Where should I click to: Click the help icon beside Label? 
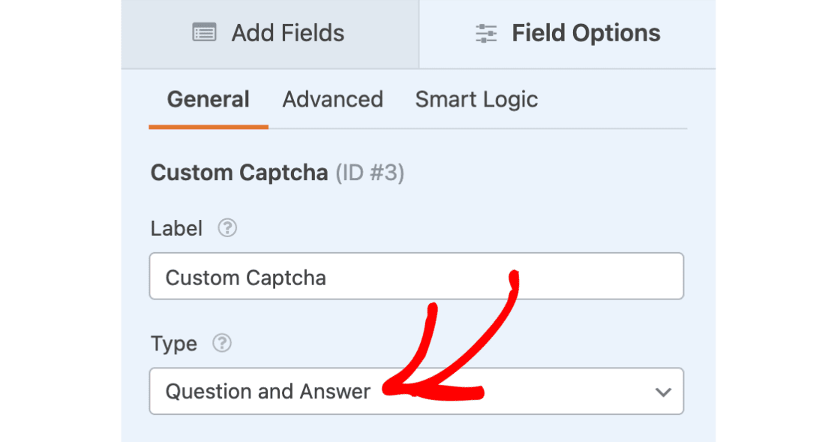click(226, 228)
